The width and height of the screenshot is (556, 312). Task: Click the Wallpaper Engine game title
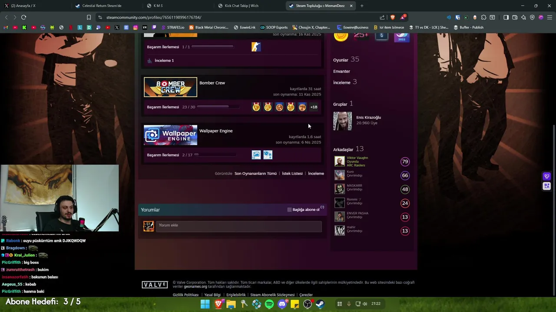pyautogui.click(x=216, y=131)
